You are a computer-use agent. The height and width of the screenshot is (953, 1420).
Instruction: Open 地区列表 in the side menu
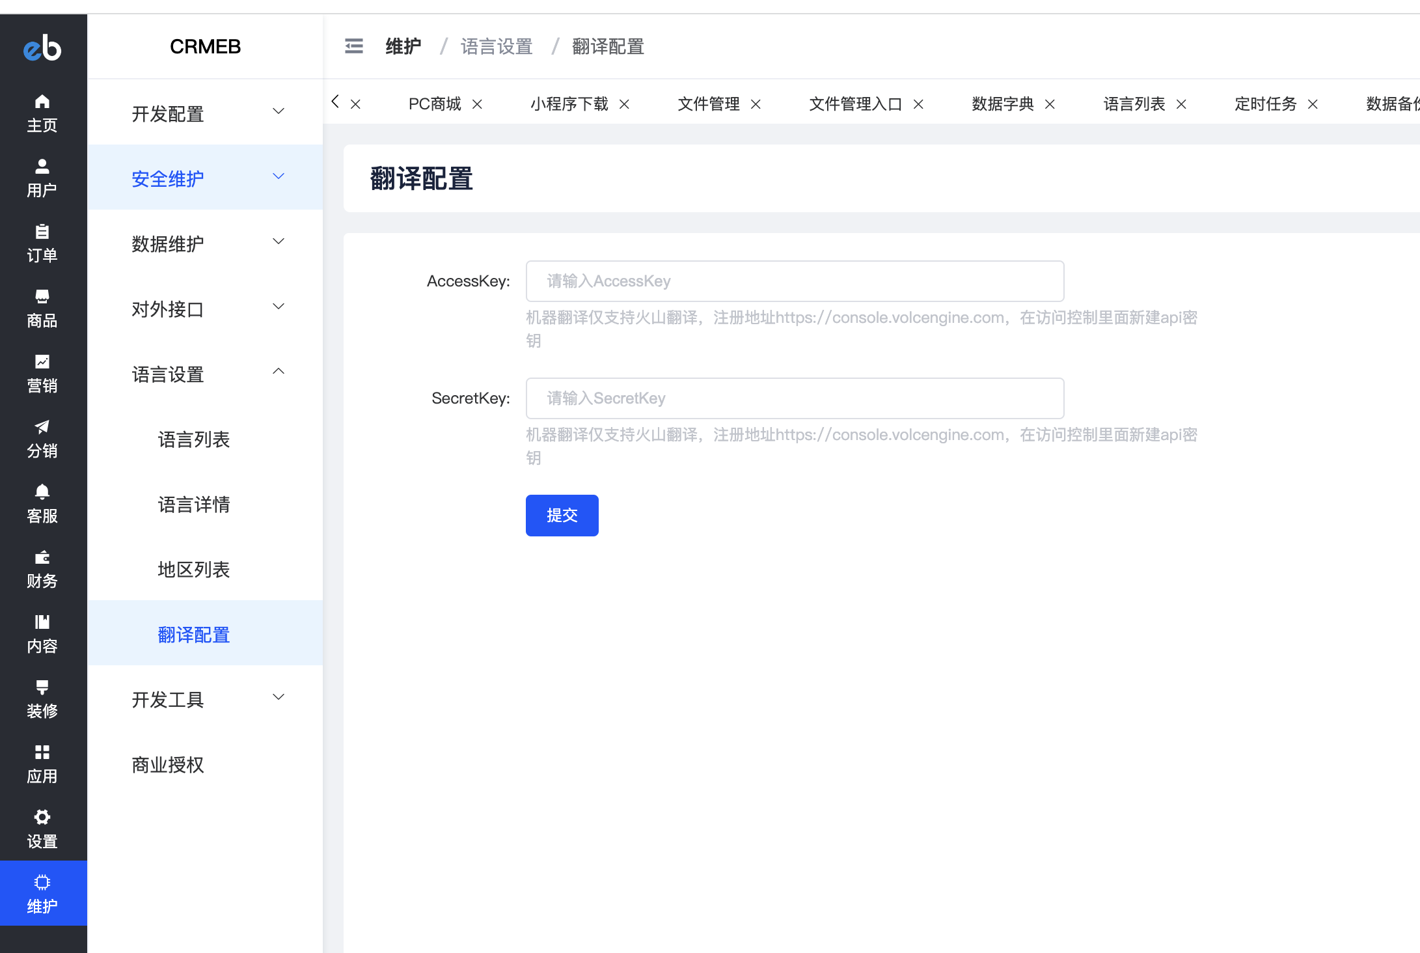point(205,568)
